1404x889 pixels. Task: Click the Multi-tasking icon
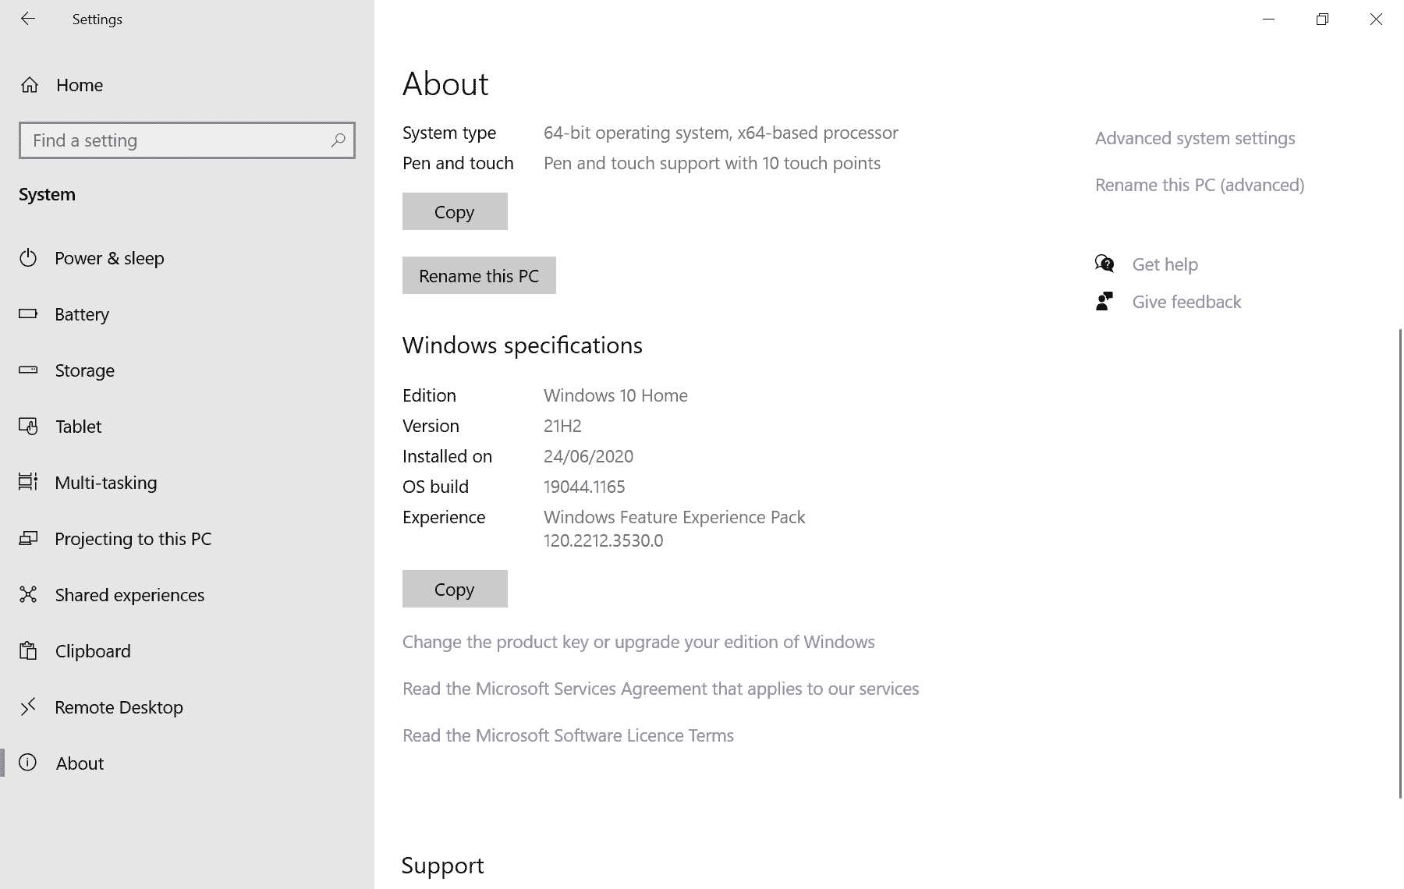click(28, 483)
